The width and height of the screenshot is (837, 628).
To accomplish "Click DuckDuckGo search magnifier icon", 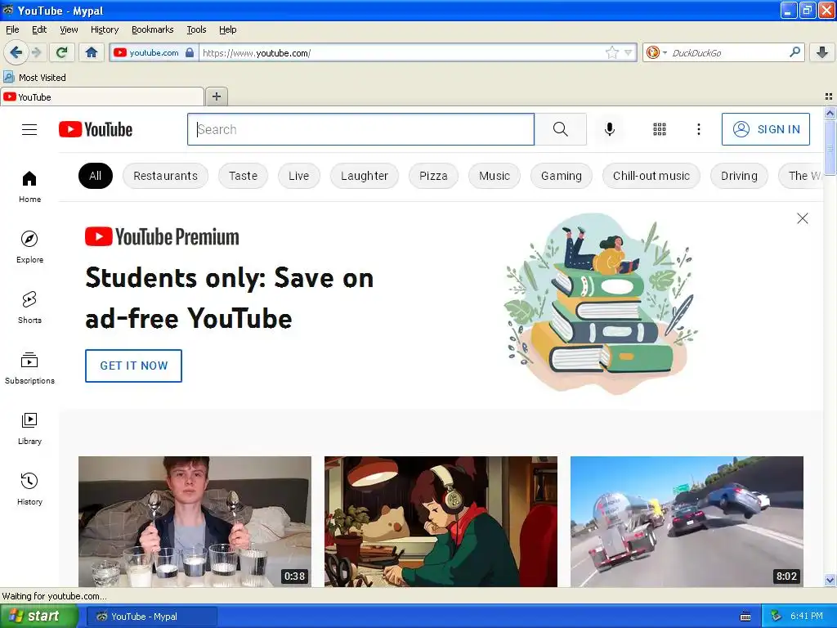I will [x=794, y=52].
